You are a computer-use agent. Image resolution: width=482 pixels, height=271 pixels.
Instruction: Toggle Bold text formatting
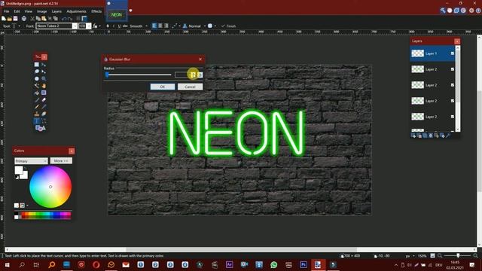[x=108, y=26]
